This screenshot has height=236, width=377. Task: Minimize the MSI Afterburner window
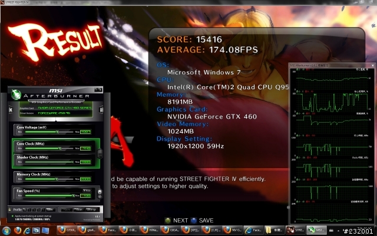(x=96, y=90)
